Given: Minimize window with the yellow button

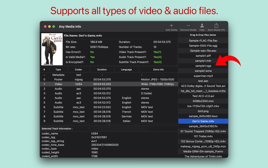Looking at the screenshot, I should [49, 27].
